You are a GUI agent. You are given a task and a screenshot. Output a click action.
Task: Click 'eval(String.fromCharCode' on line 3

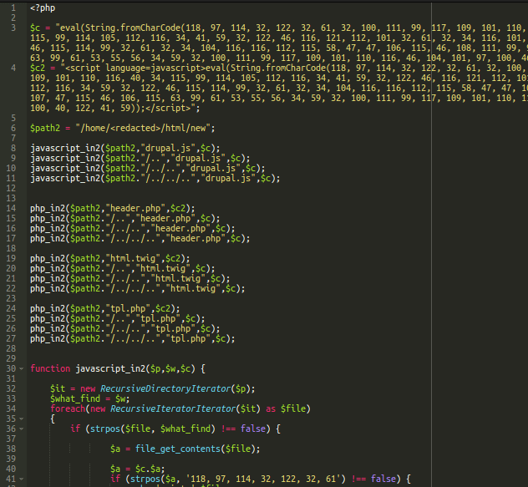(120, 28)
